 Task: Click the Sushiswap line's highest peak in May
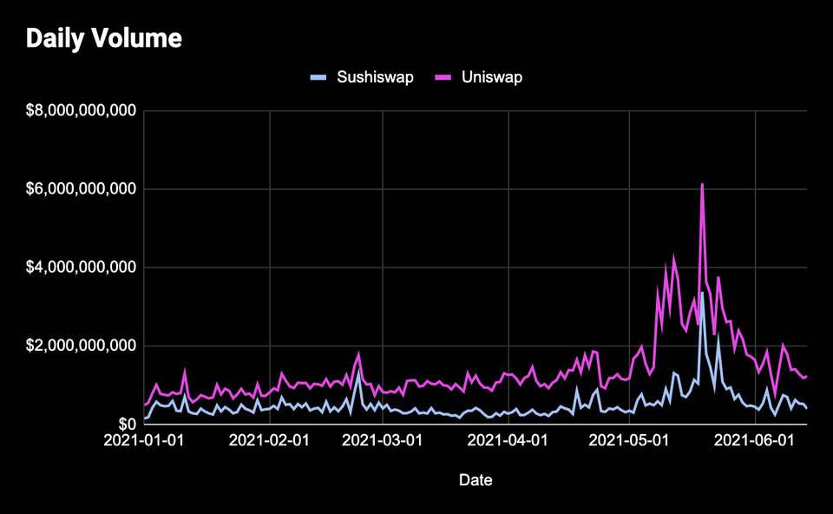pyautogui.click(x=702, y=293)
